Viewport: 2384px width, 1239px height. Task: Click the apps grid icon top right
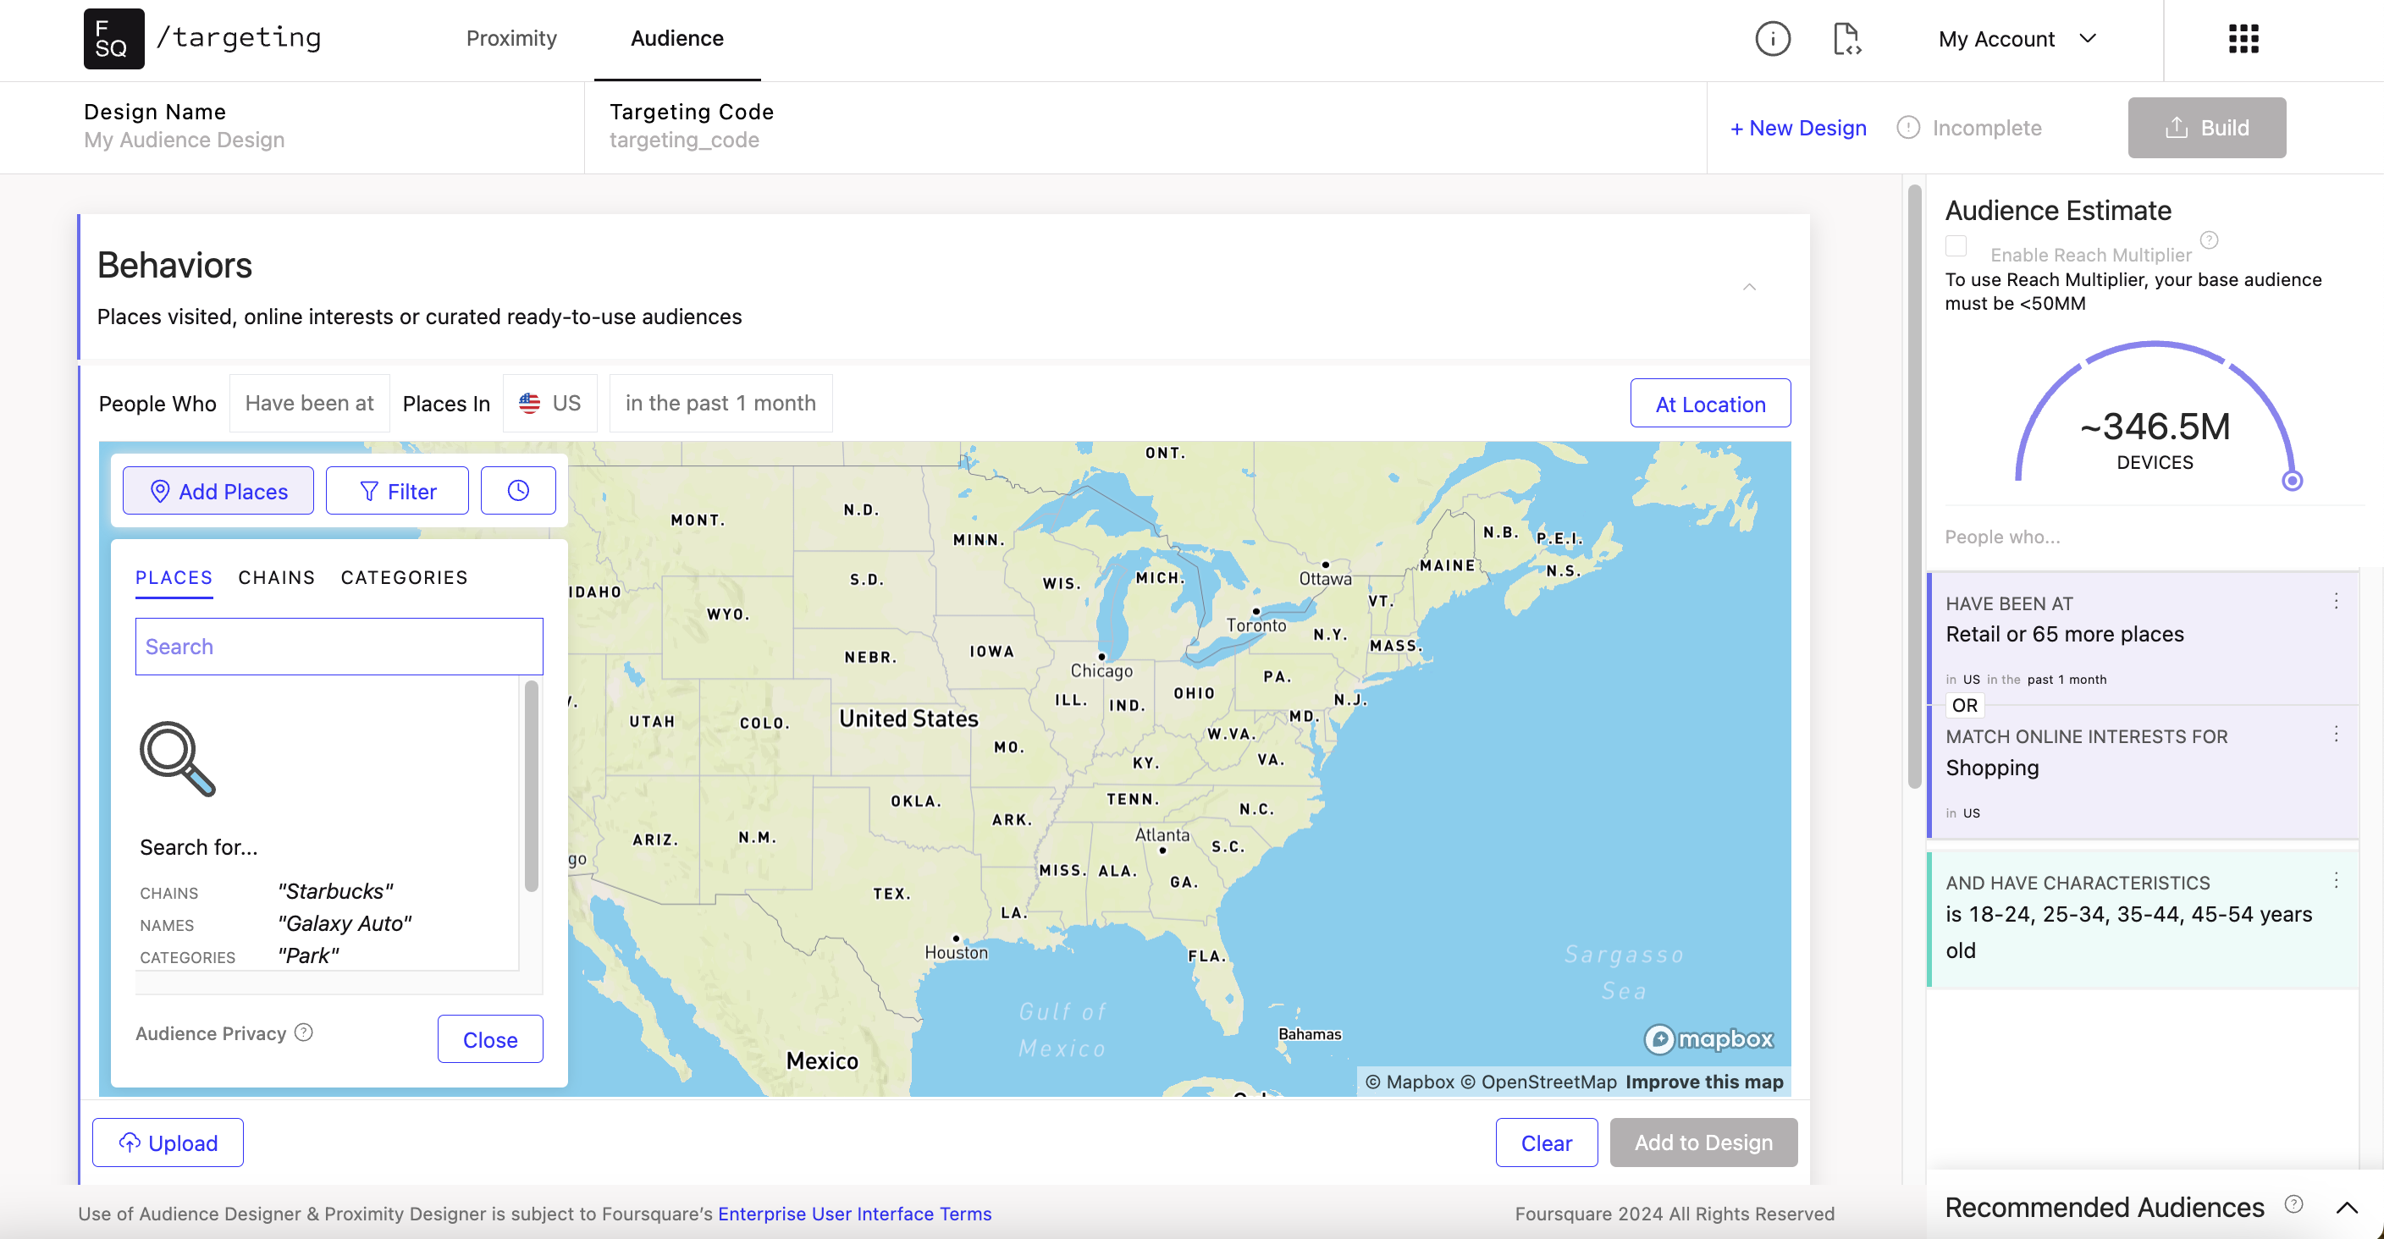pyautogui.click(x=2243, y=39)
